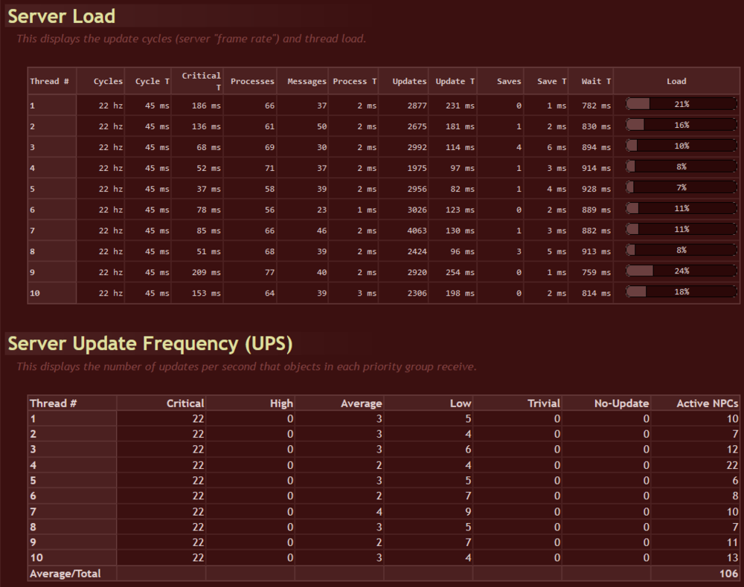Viewport: 744px width, 587px height.
Task: Click the 16% load bar for thread 2
Action: 682,125
